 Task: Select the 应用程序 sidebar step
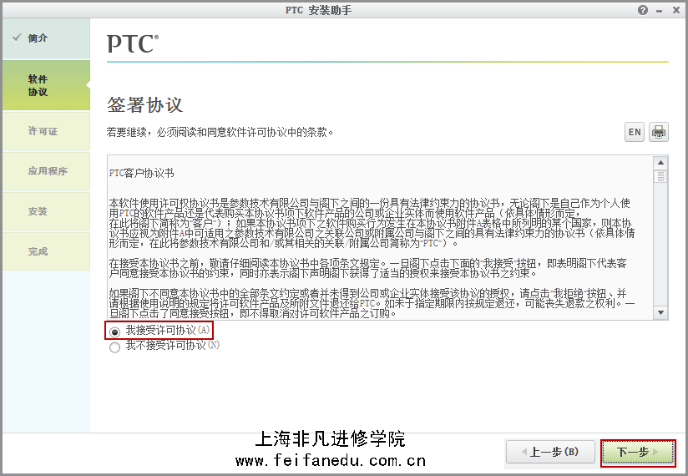pyautogui.click(x=46, y=171)
